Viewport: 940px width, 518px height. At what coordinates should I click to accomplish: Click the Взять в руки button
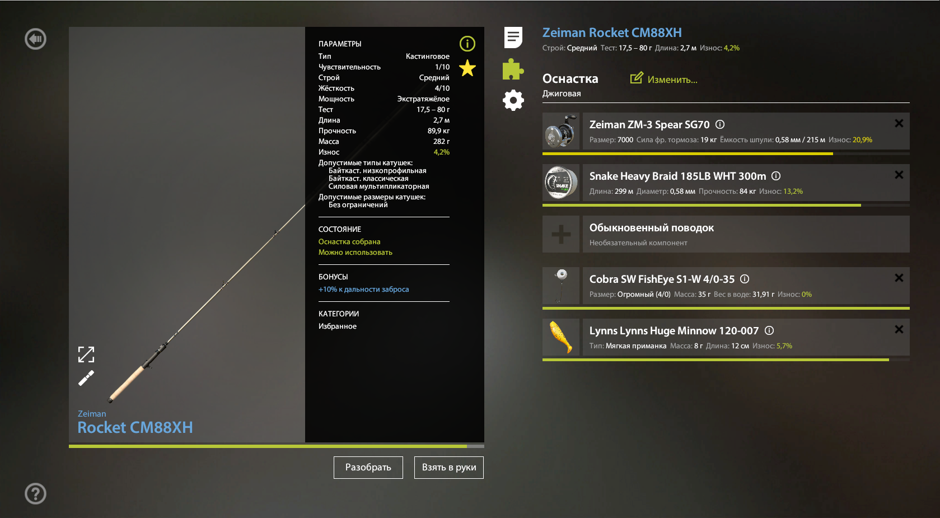tap(449, 468)
